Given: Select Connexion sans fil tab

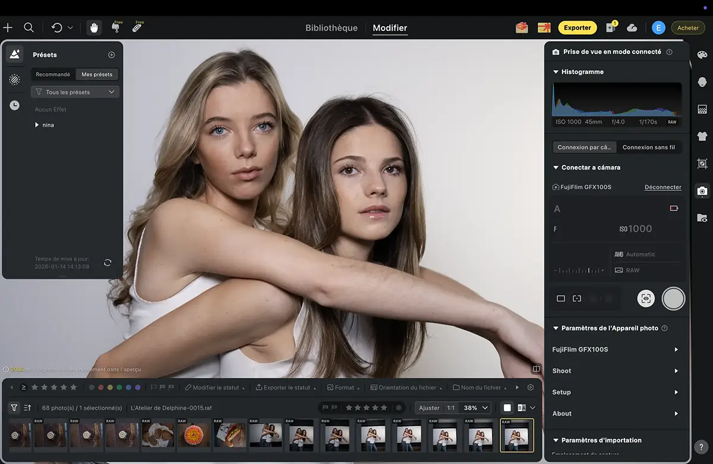Looking at the screenshot, I should pyautogui.click(x=649, y=148).
